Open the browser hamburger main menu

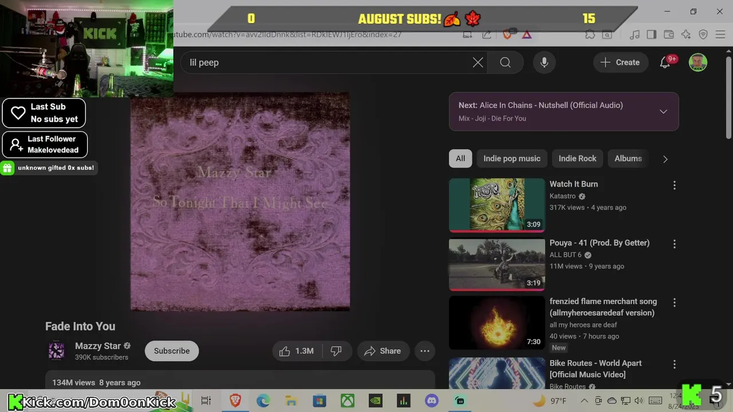pos(720,34)
